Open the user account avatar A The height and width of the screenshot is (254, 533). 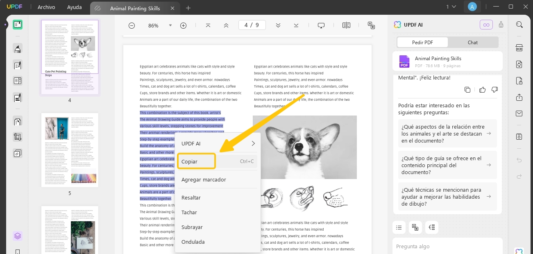coord(472,7)
